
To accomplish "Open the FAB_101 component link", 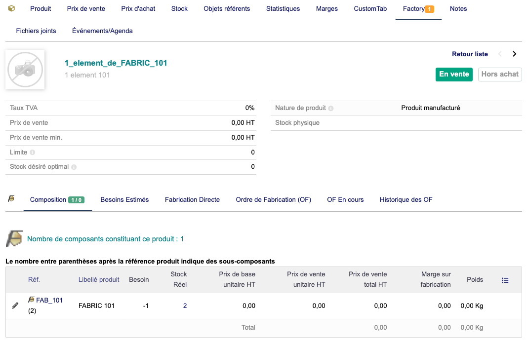I will click(49, 301).
